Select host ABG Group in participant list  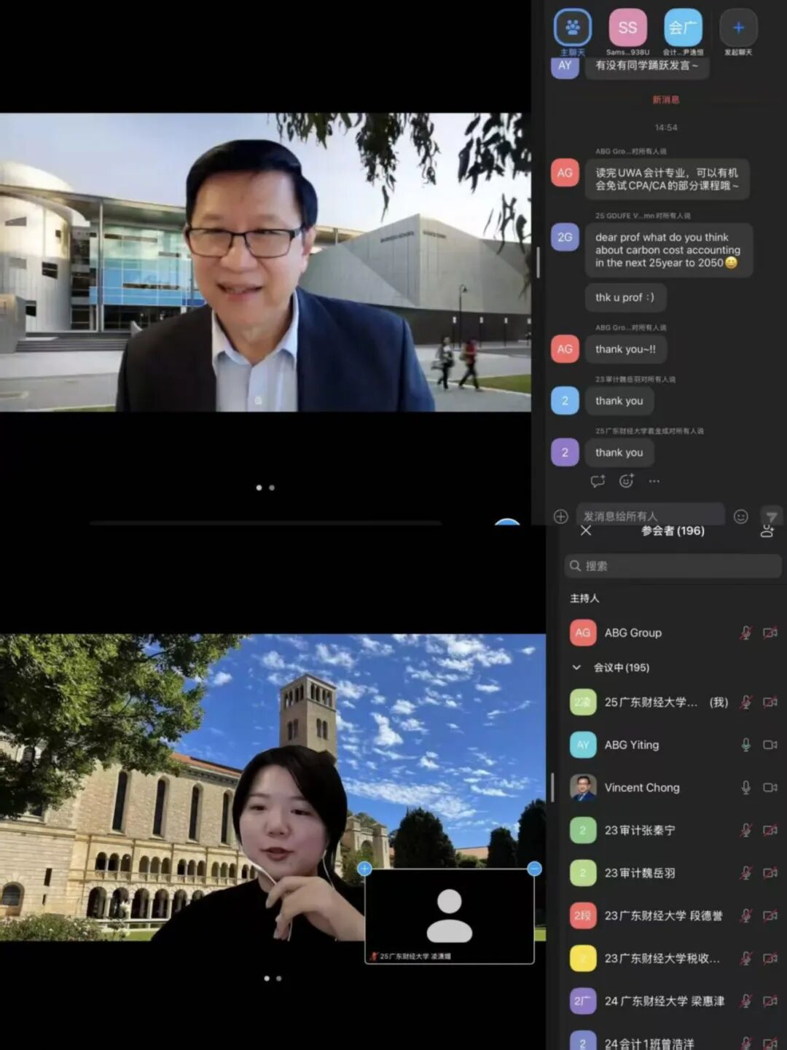click(633, 632)
